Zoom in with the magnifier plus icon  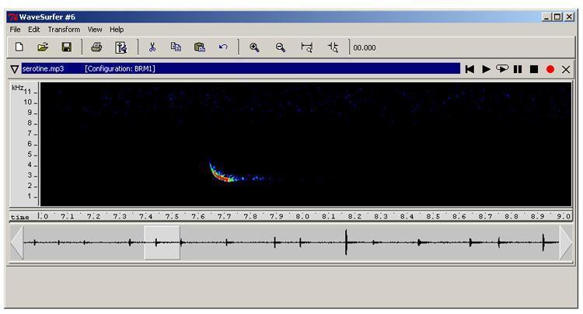click(x=254, y=47)
